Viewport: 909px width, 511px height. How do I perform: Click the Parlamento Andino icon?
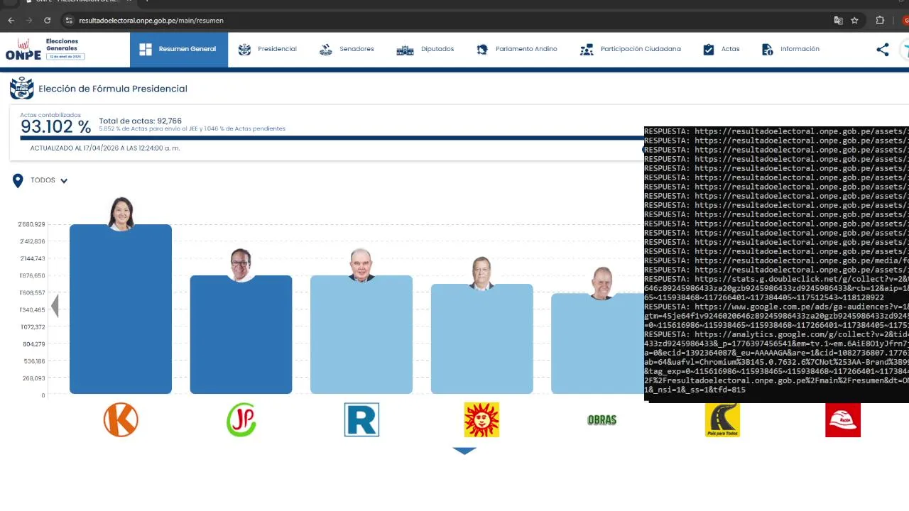[482, 50]
